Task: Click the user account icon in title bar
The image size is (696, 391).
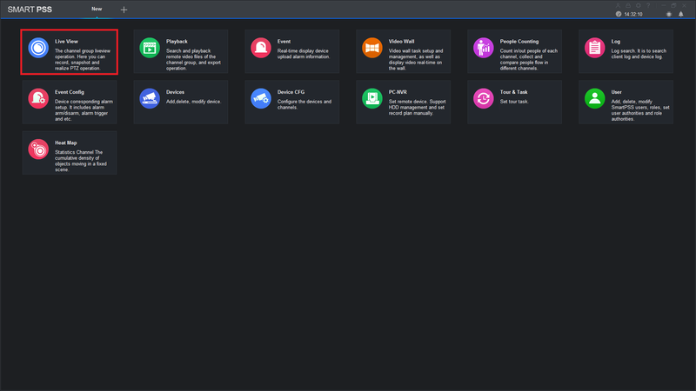Action: click(618, 5)
